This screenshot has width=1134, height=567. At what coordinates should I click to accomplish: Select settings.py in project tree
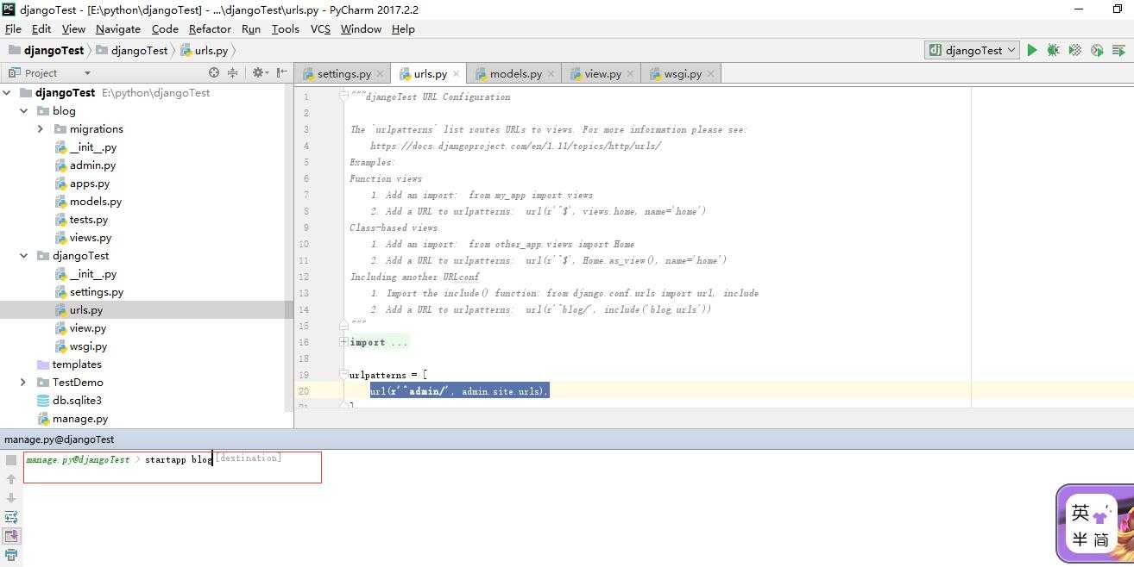[x=97, y=291]
